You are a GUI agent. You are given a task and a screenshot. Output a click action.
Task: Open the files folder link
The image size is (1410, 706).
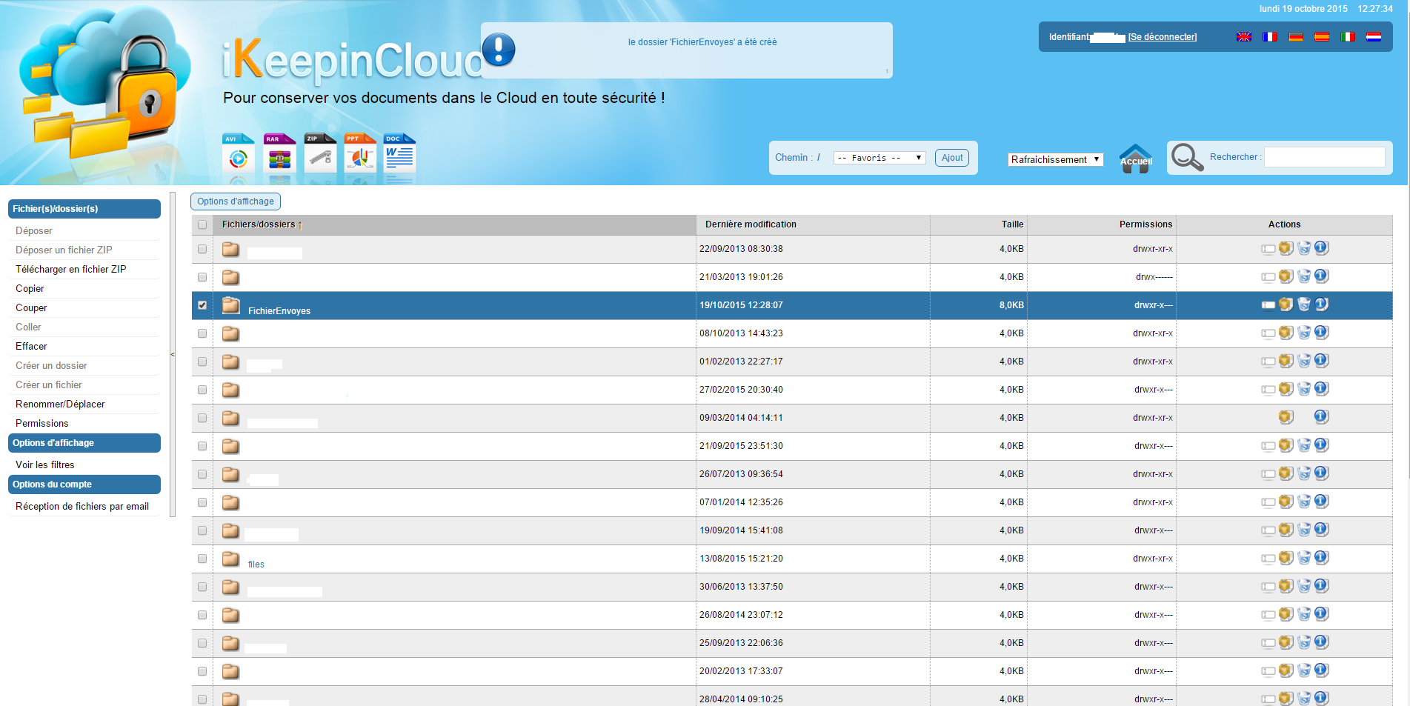click(x=256, y=565)
